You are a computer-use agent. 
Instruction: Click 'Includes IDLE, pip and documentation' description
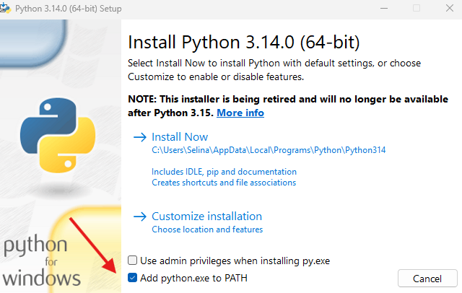pos(224,172)
